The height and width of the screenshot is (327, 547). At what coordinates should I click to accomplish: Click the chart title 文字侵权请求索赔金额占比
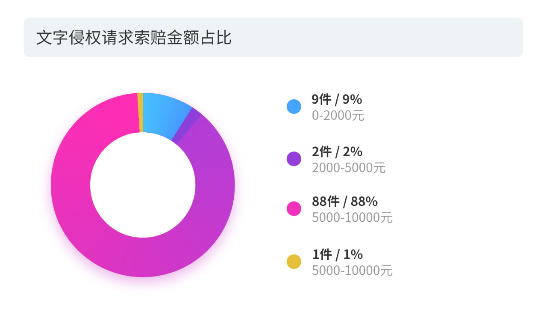(134, 38)
